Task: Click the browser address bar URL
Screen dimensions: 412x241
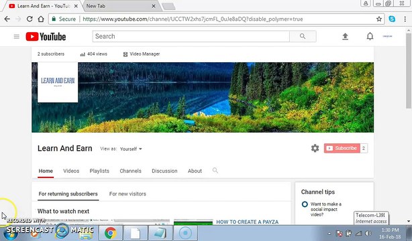Action: point(193,19)
